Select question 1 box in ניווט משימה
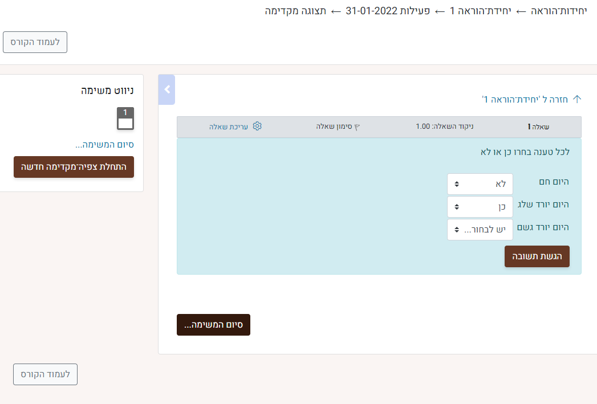This screenshot has width=597, height=404. (125, 119)
